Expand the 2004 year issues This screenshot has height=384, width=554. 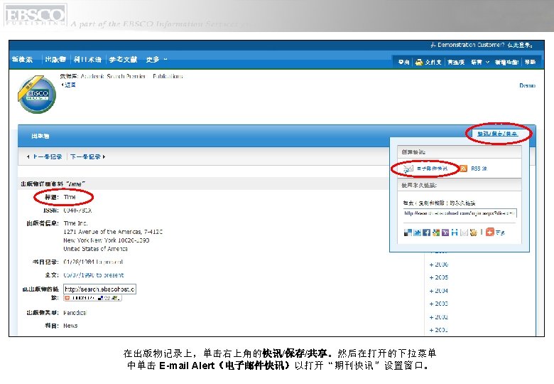point(439,291)
